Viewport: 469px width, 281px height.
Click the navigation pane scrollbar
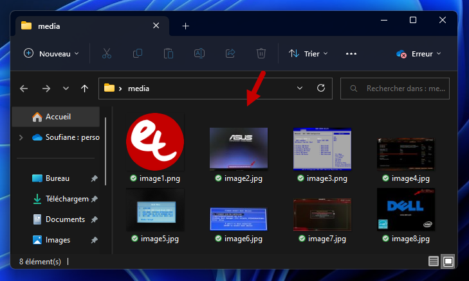(x=106, y=151)
